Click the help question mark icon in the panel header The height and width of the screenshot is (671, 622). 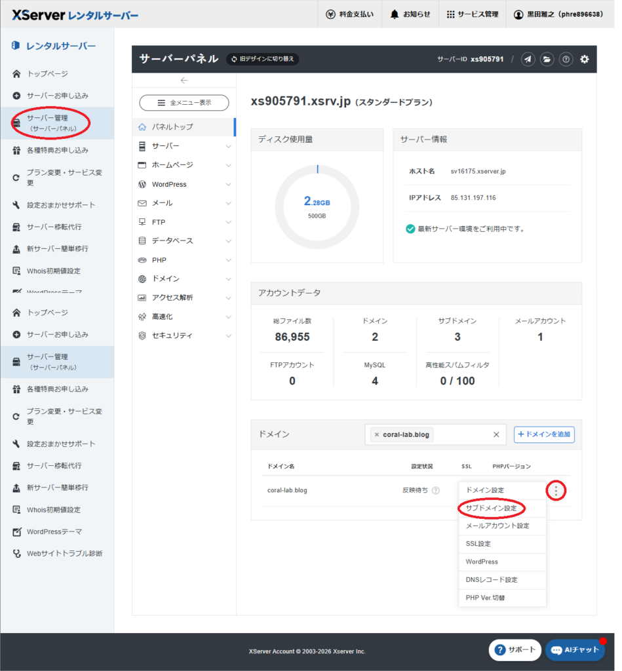click(x=566, y=59)
